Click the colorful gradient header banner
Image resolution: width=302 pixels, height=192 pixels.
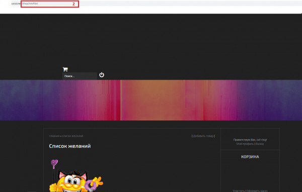(x=151, y=100)
